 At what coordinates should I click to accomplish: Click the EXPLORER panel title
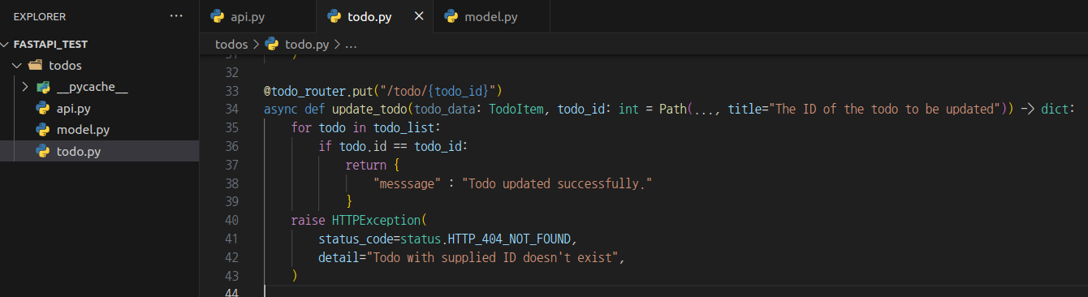[x=40, y=16]
